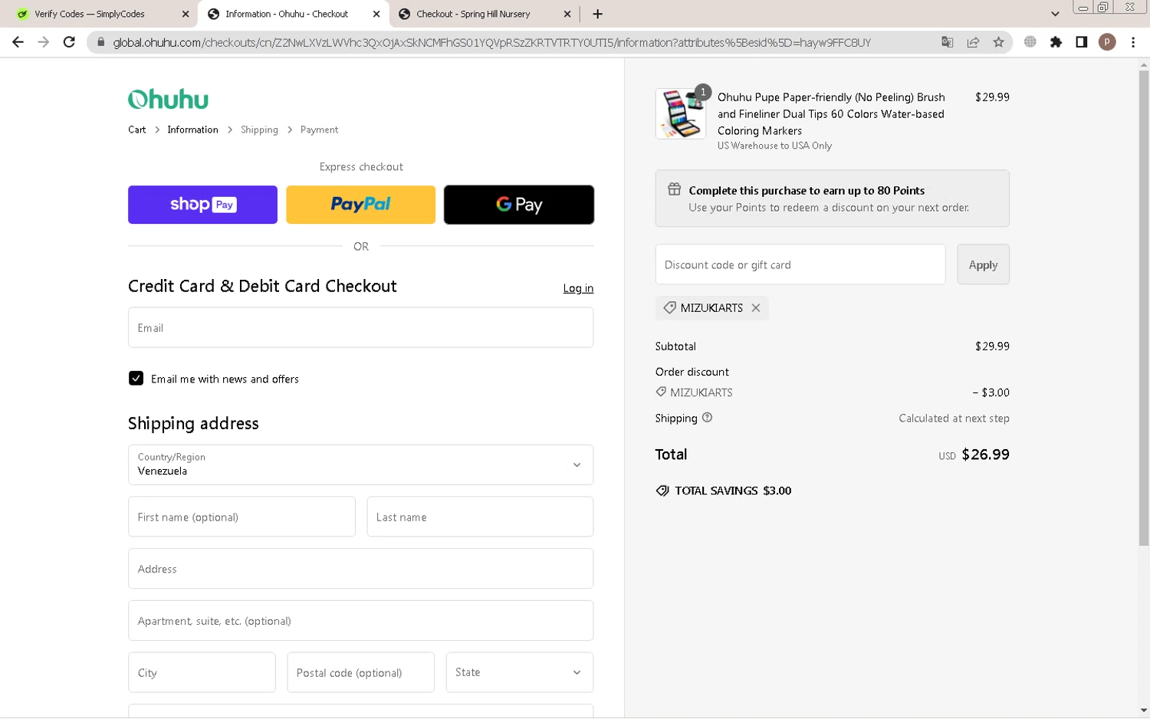
Task: Open the Chrome profile avatar
Action: pos(1106,42)
